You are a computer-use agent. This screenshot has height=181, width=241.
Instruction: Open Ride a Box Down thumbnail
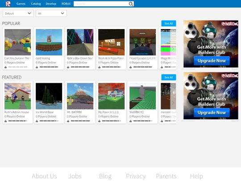80,42
